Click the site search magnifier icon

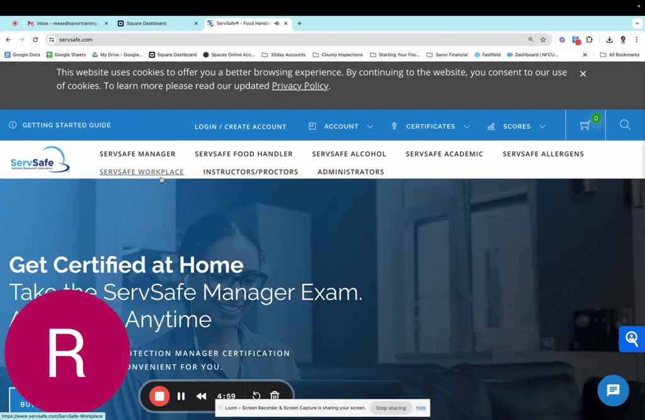(625, 125)
